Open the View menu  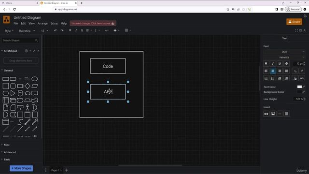pos(31,24)
